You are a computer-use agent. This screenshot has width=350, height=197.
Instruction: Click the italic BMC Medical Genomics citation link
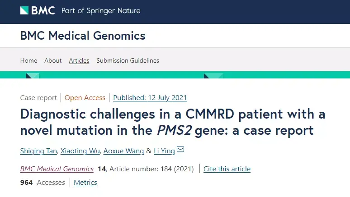[57, 169]
